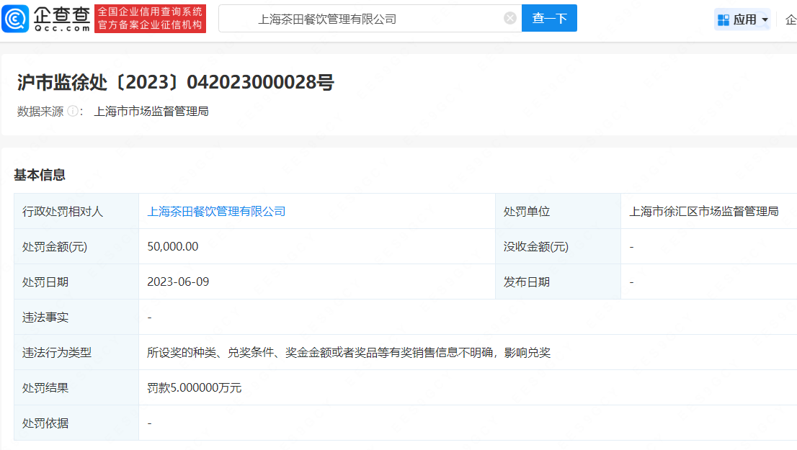Click the 上海市徐汇区市场监督管理局 authority cell
Image resolution: width=797 pixels, height=450 pixels.
(703, 212)
